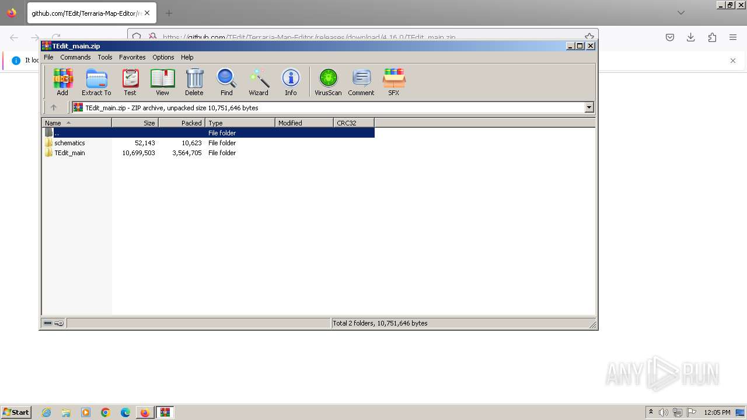Image resolution: width=747 pixels, height=420 pixels.
Task: Switch to WinRAR taskbar button
Action: [x=165, y=412]
